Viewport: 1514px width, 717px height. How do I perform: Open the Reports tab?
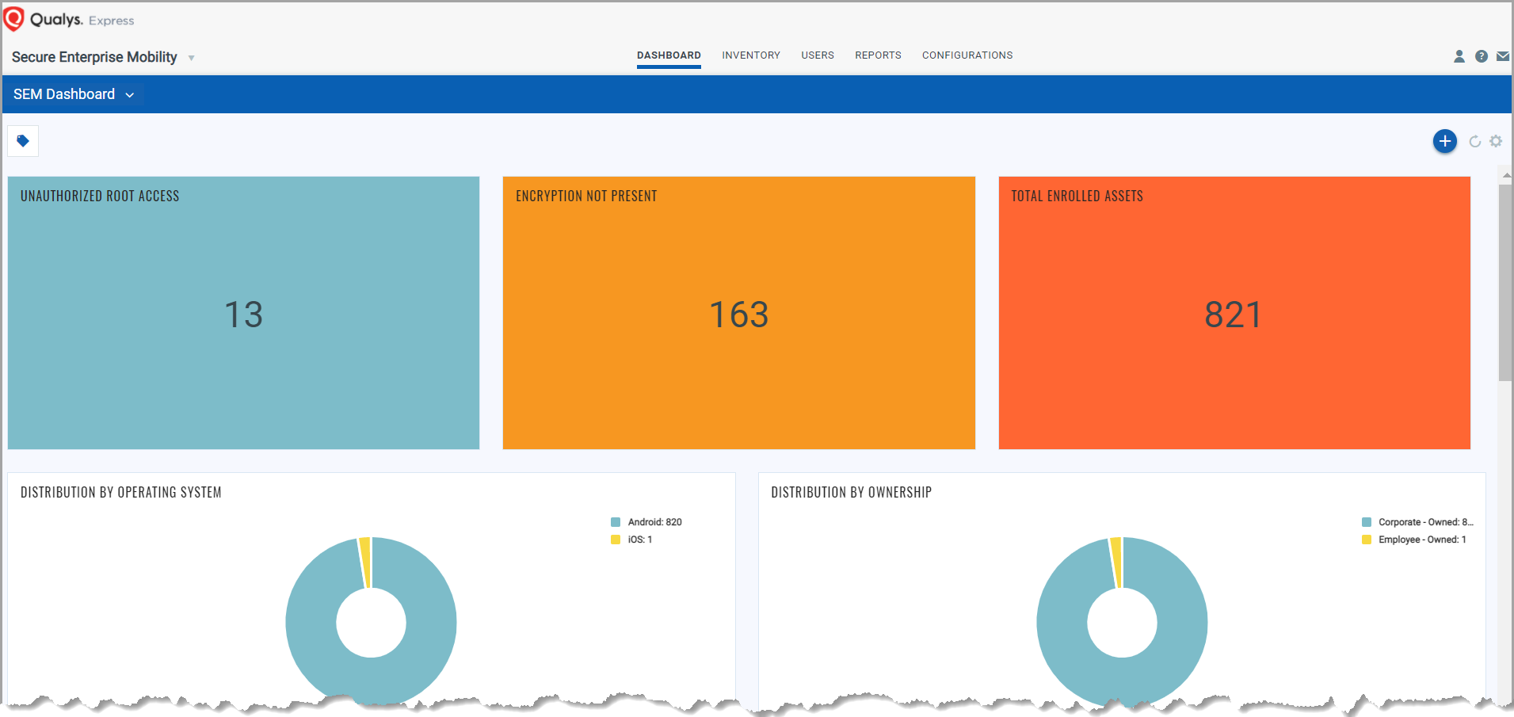[878, 55]
